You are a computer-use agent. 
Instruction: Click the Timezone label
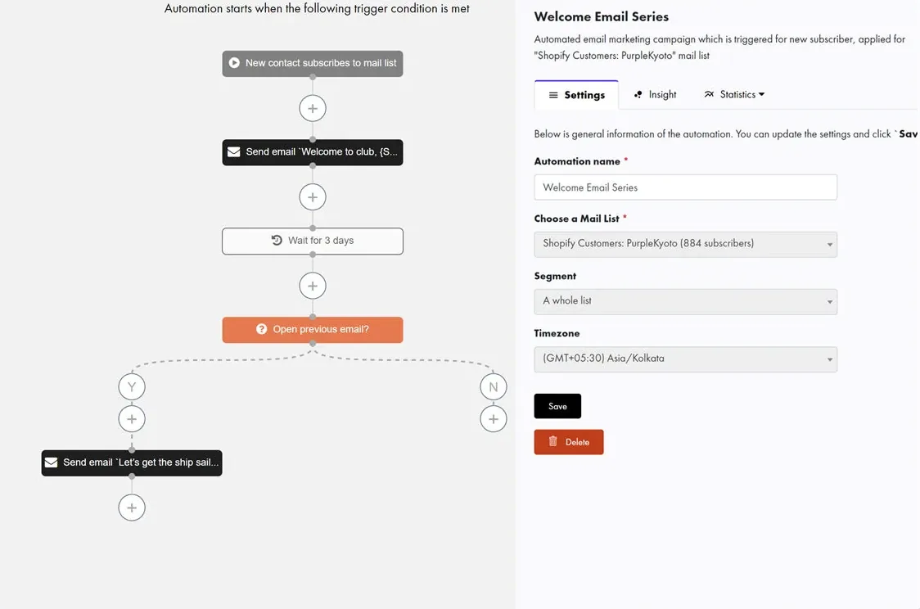point(557,333)
